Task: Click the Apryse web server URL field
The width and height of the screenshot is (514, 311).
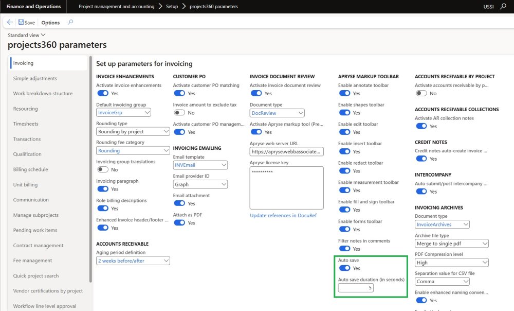Action: tap(286, 151)
